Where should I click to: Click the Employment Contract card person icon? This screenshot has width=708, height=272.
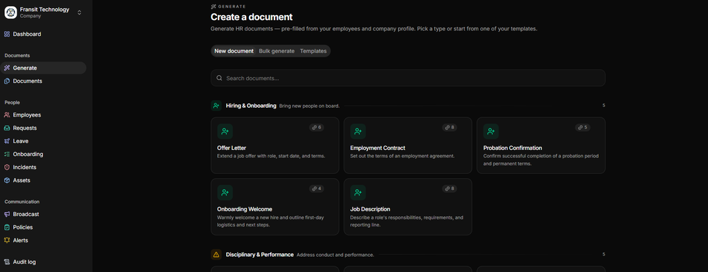click(x=358, y=131)
